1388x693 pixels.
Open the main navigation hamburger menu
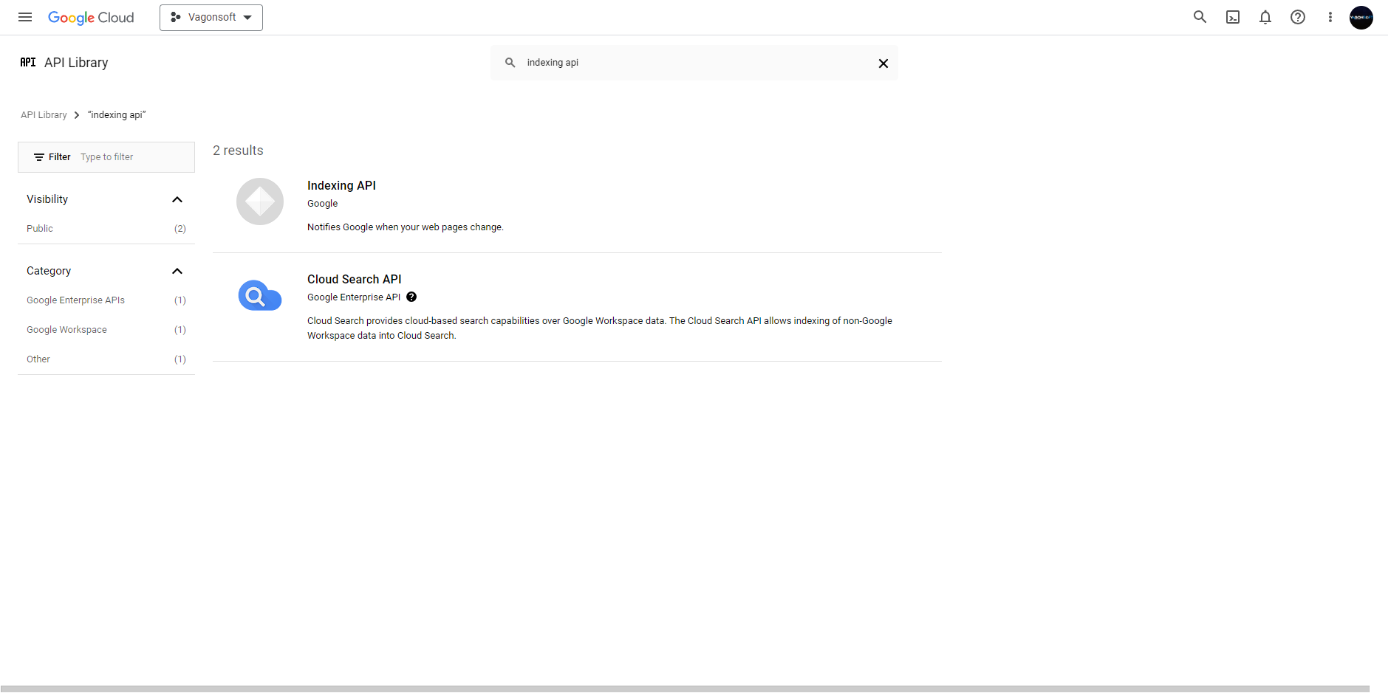pos(25,17)
